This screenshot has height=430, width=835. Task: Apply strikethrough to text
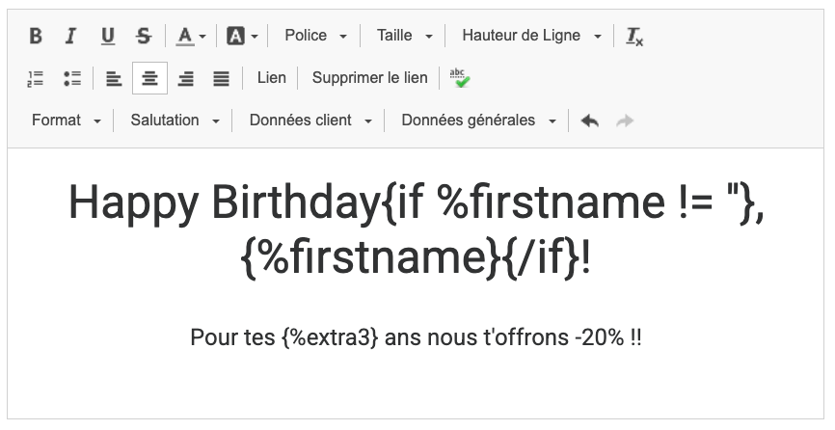coord(144,36)
